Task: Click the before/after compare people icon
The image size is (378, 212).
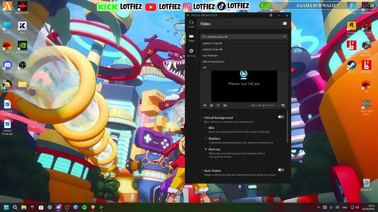Action: click(211, 105)
